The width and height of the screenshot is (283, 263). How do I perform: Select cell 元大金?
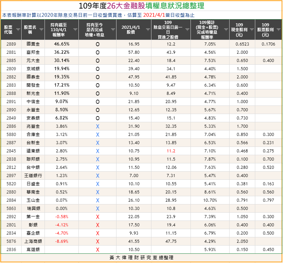(x=33, y=60)
